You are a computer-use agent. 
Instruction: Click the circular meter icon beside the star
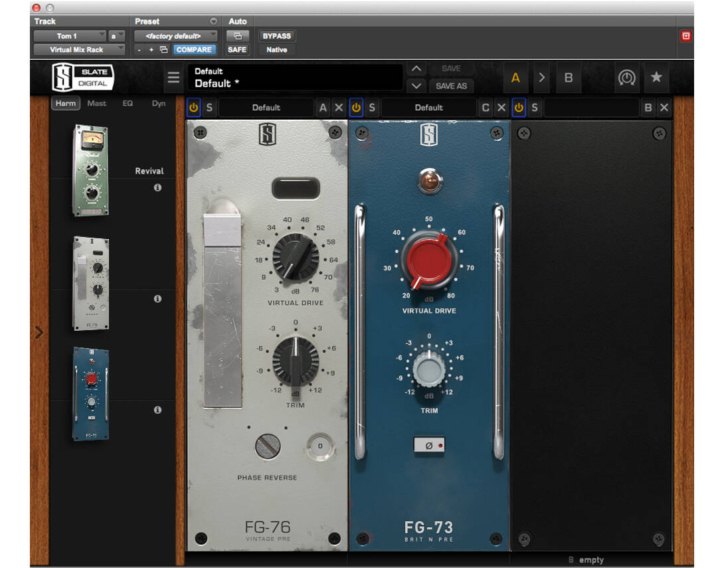point(626,78)
